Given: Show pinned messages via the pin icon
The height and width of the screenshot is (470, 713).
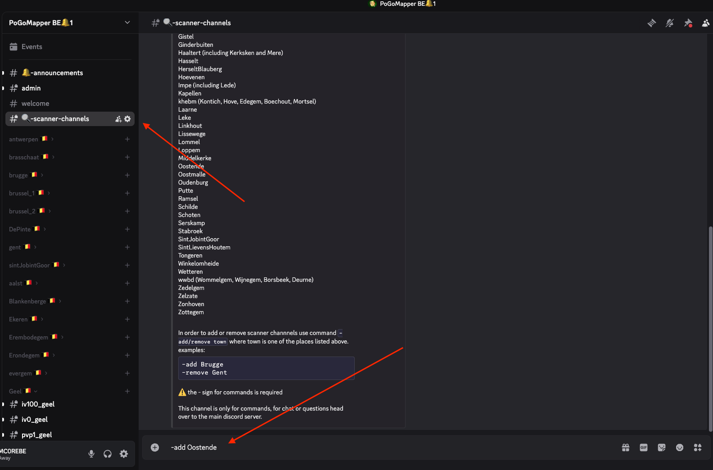Looking at the screenshot, I should click(688, 23).
